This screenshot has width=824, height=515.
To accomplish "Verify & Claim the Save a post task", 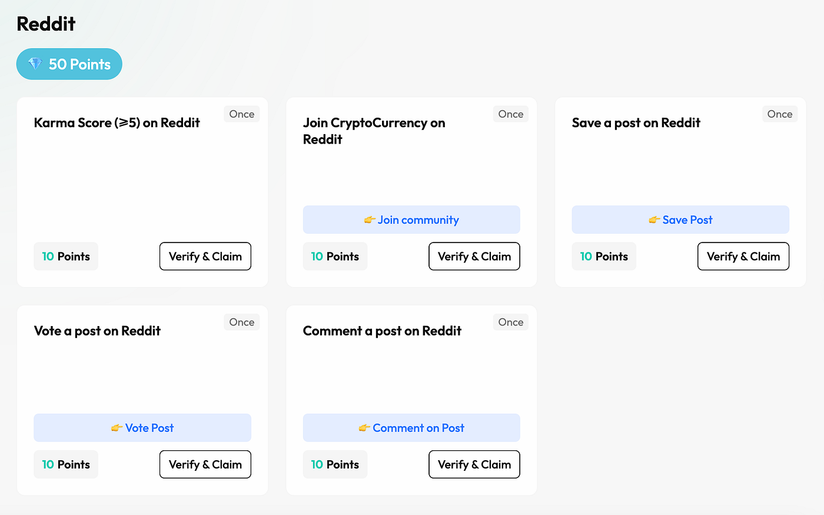I will (x=743, y=257).
